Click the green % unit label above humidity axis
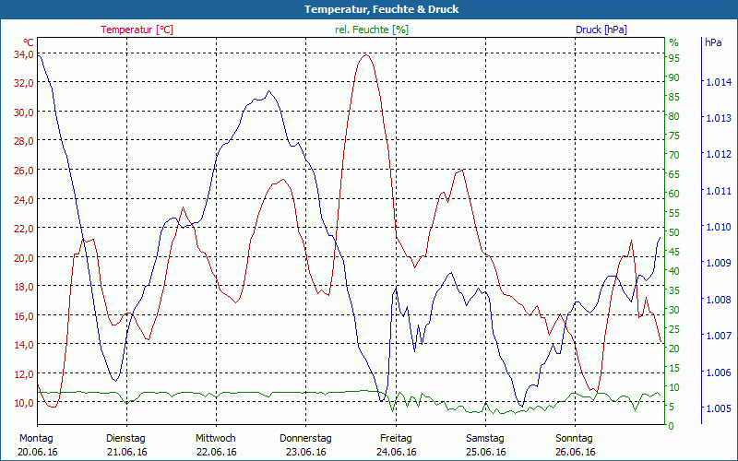 point(673,42)
